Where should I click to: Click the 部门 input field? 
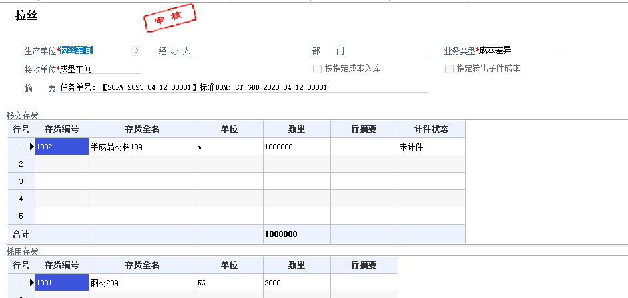click(388, 50)
